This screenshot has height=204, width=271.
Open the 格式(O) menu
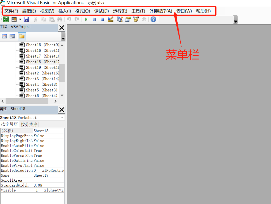tap(83, 11)
